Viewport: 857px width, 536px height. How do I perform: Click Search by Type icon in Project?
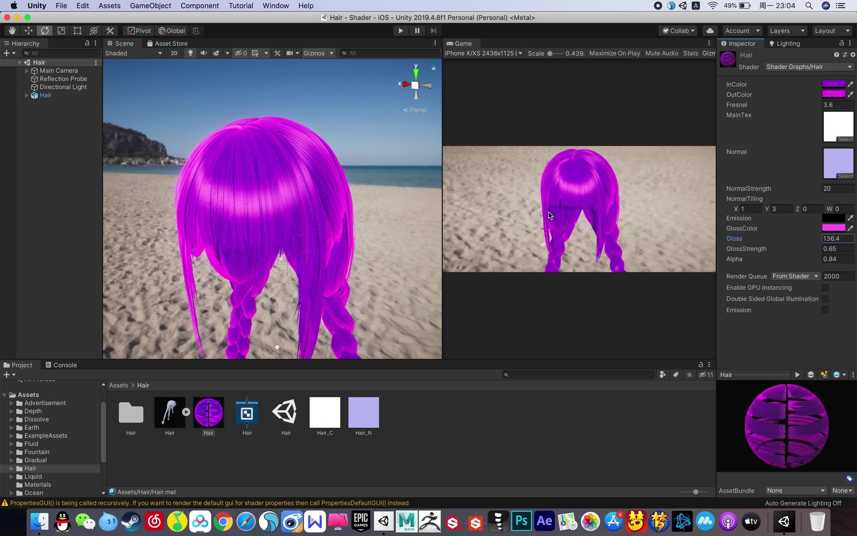[x=663, y=375]
